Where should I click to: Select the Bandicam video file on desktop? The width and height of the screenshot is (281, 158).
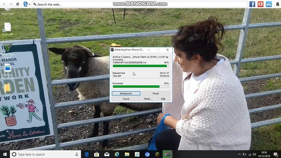[x=7, y=71]
